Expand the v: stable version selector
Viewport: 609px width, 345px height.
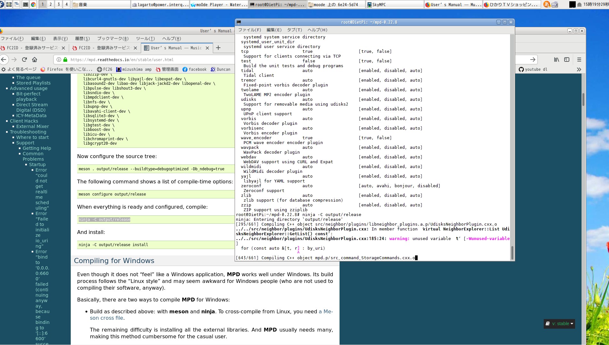coord(559,324)
